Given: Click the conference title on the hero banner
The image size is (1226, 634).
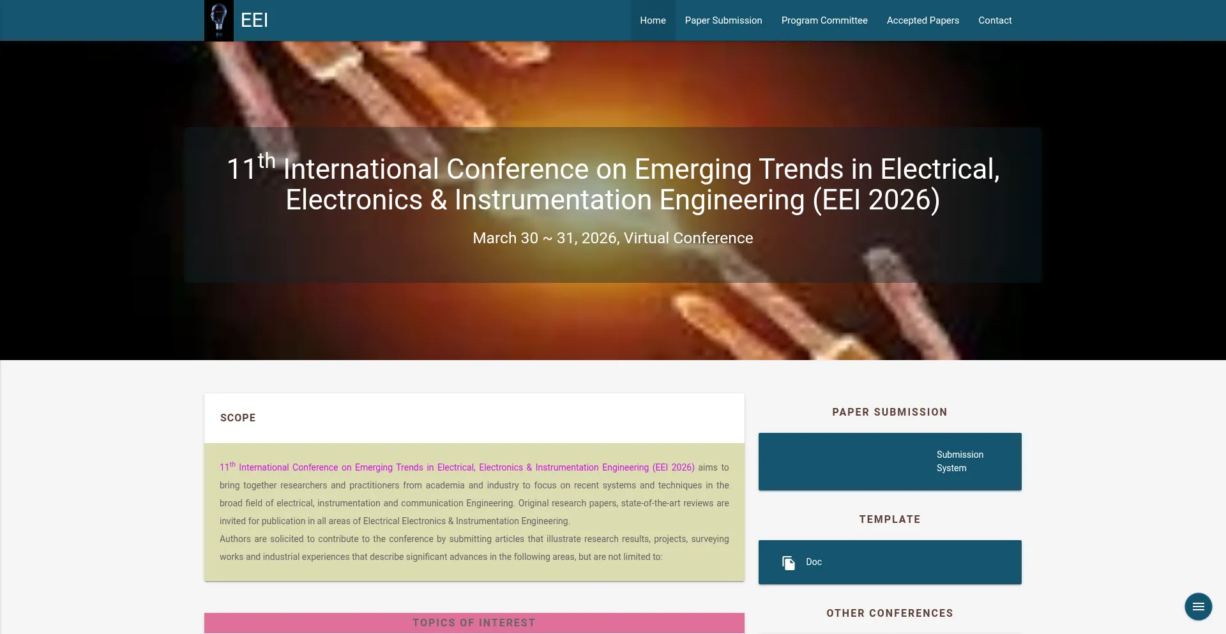Looking at the screenshot, I should [x=612, y=184].
